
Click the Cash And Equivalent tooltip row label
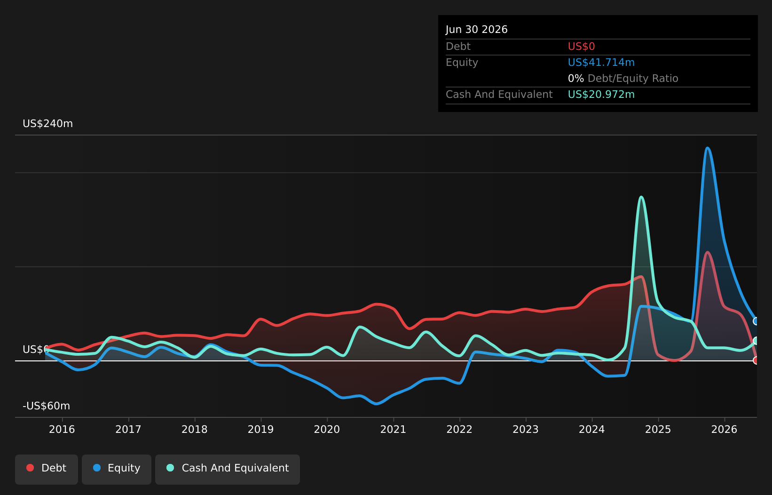[x=499, y=95]
